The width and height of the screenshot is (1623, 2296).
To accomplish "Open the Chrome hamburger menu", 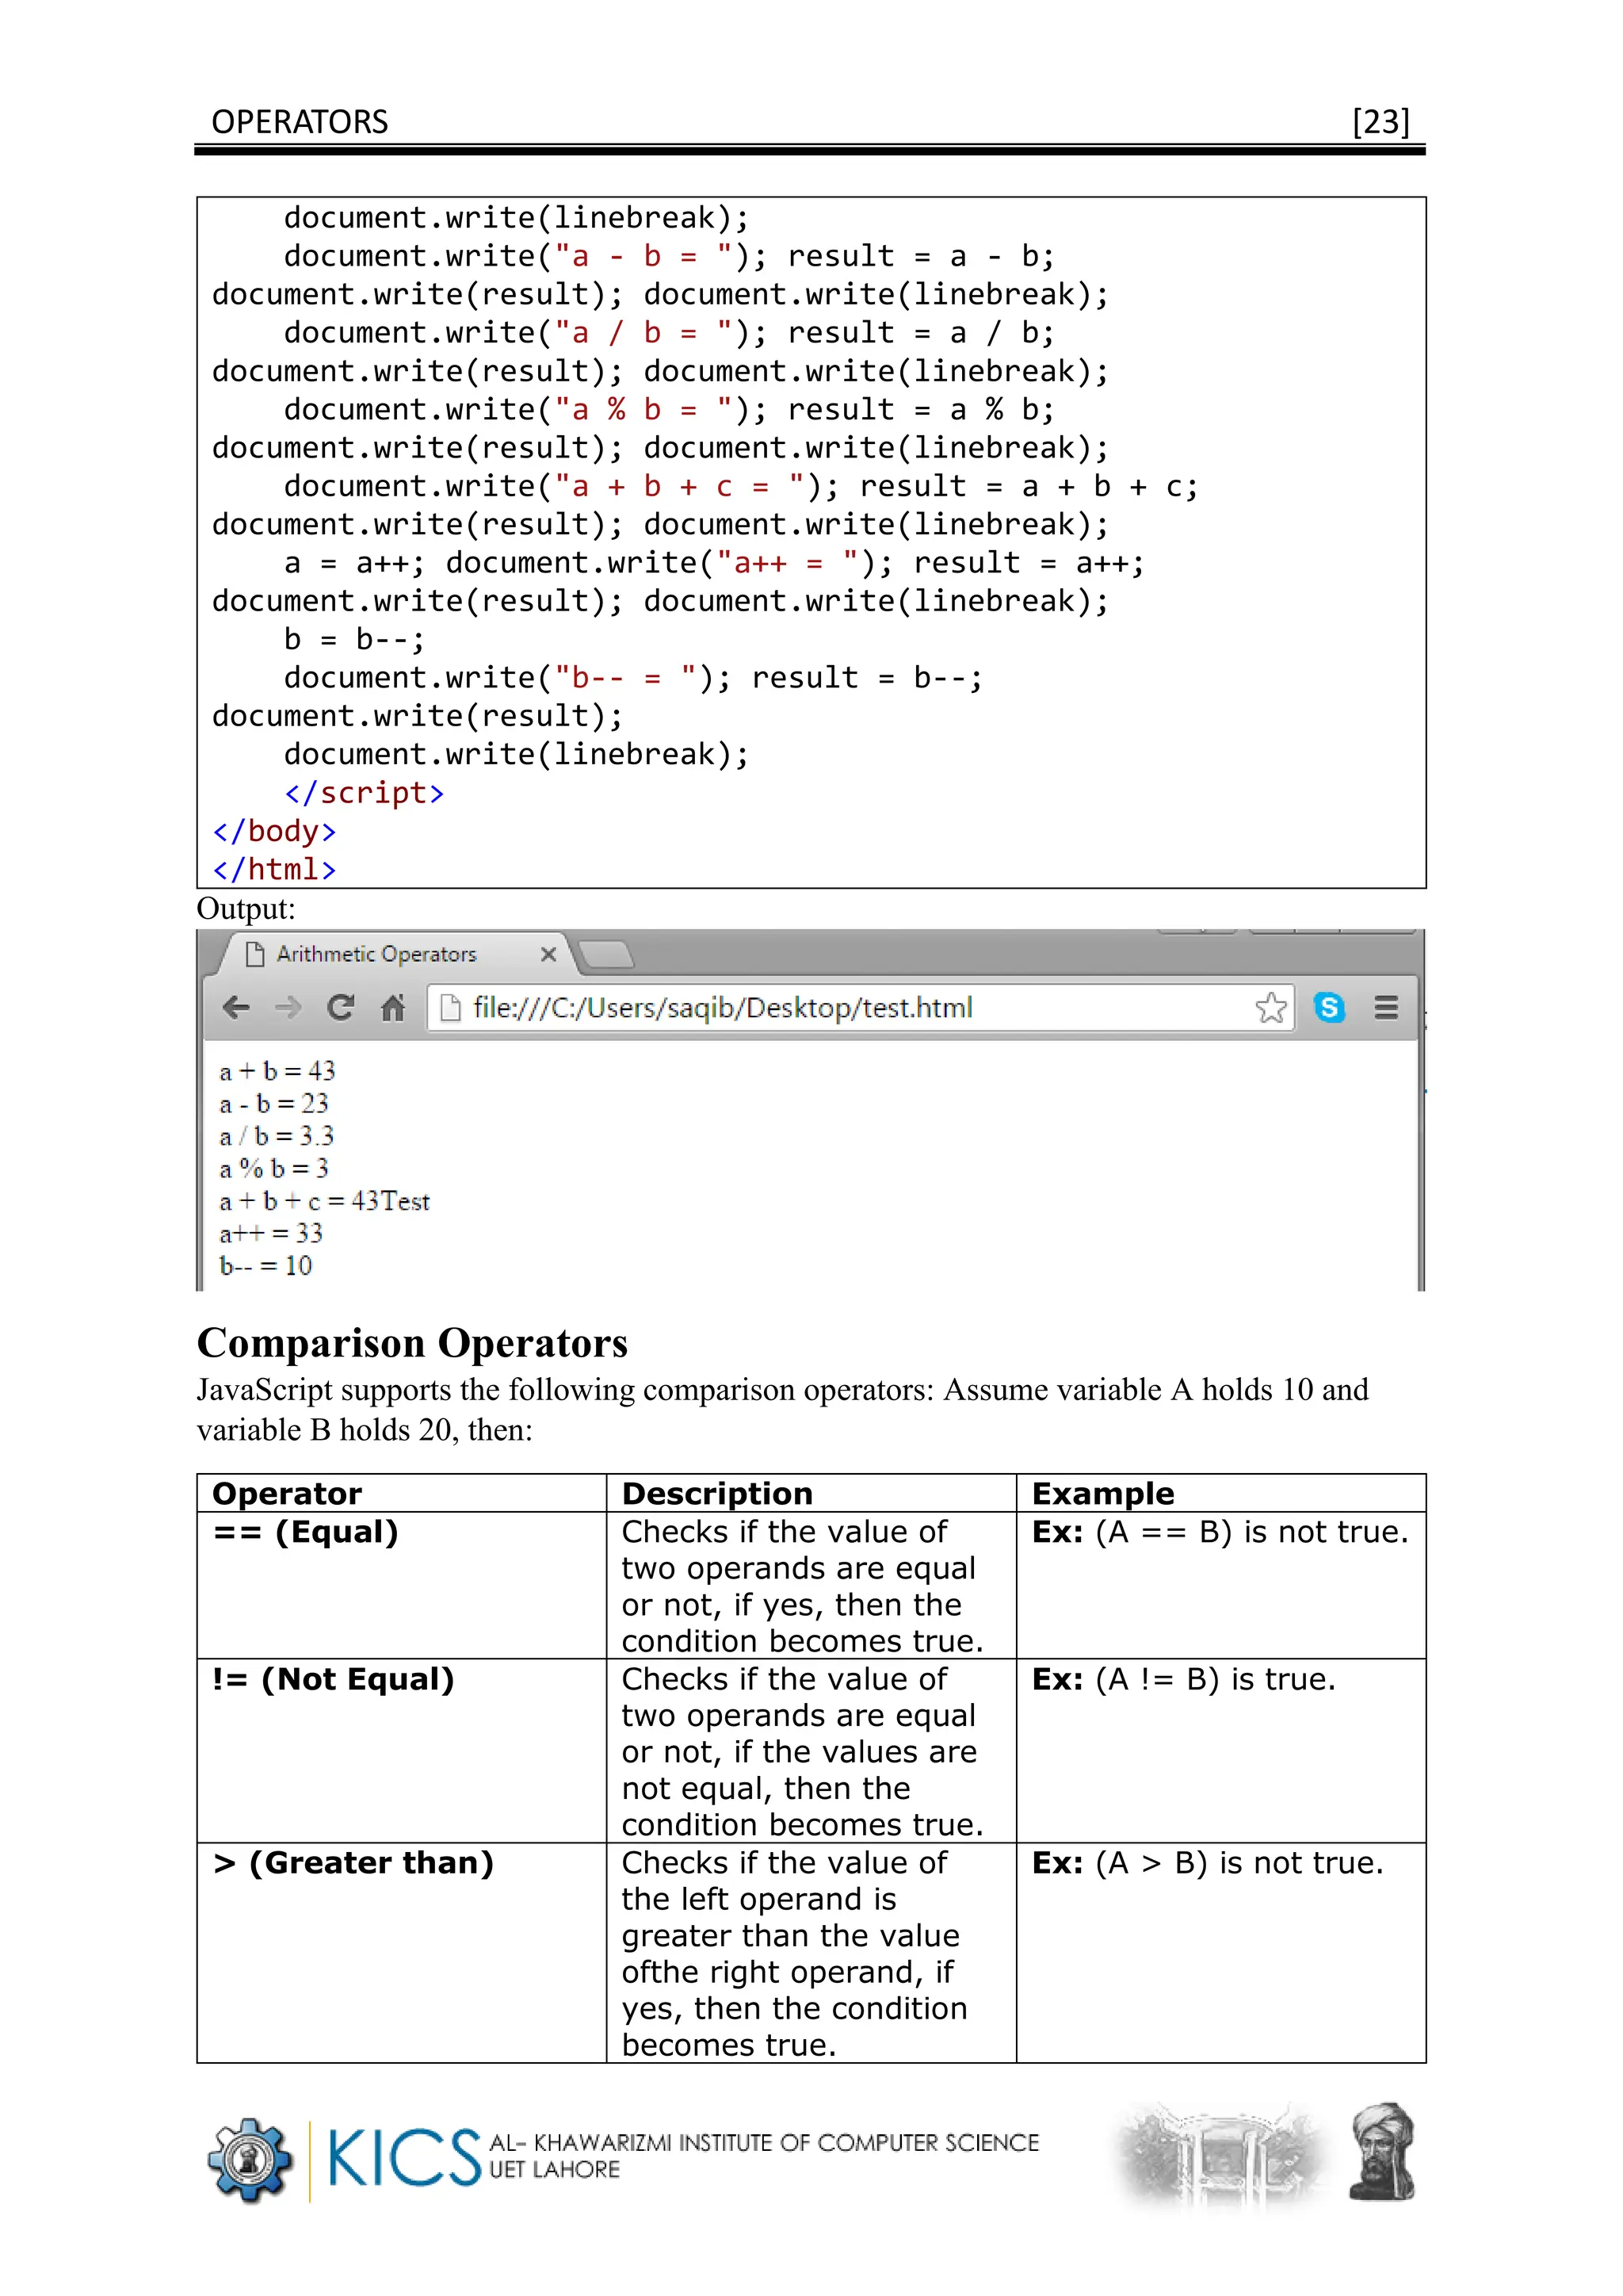I will tap(1385, 1007).
